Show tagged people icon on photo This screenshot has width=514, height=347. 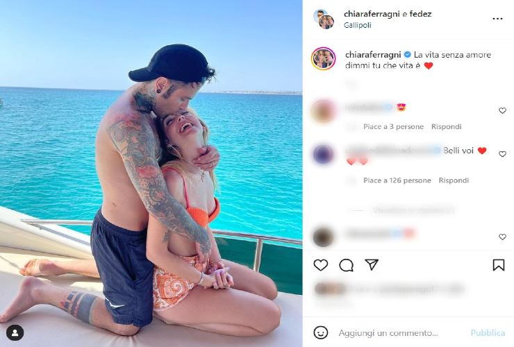point(15,333)
